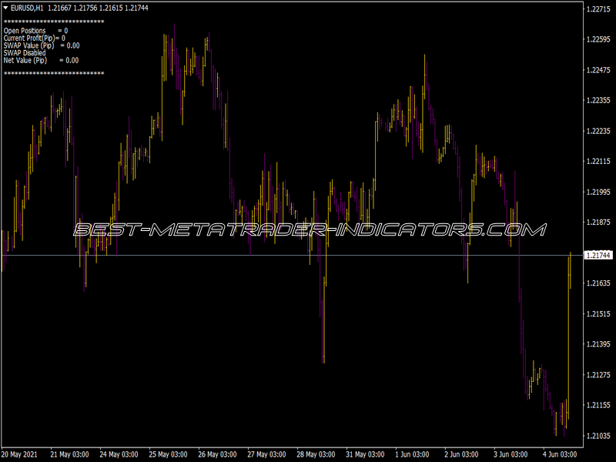Click the 1.21035 price scale label
The image size is (616, 462).
(598, 436)
